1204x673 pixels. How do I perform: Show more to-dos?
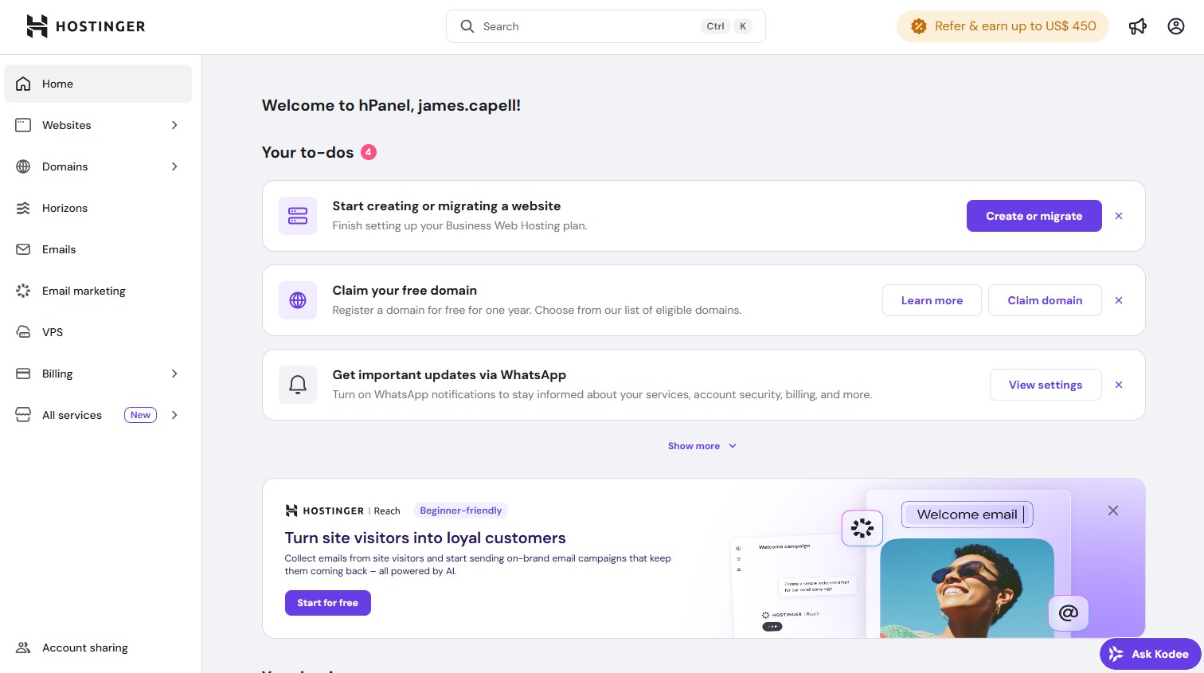702,446
